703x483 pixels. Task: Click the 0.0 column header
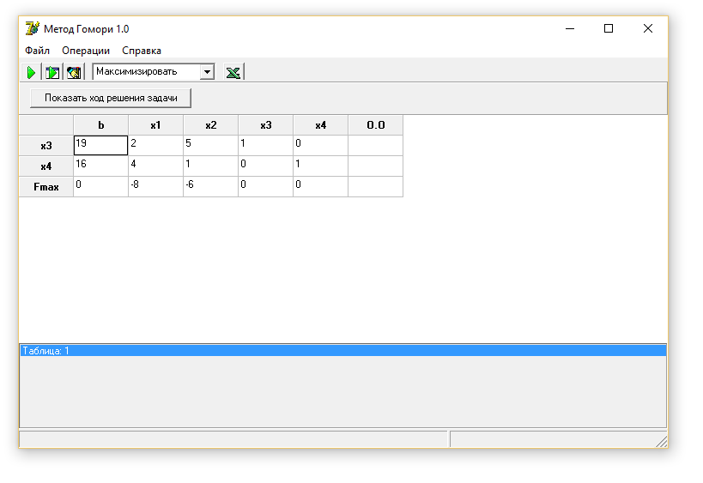(x=376, y=125)
